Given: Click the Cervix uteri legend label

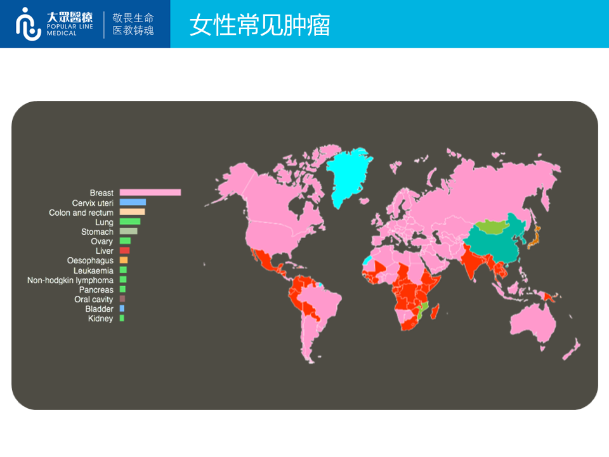Looking at the screenshot, I should [93, 203].
